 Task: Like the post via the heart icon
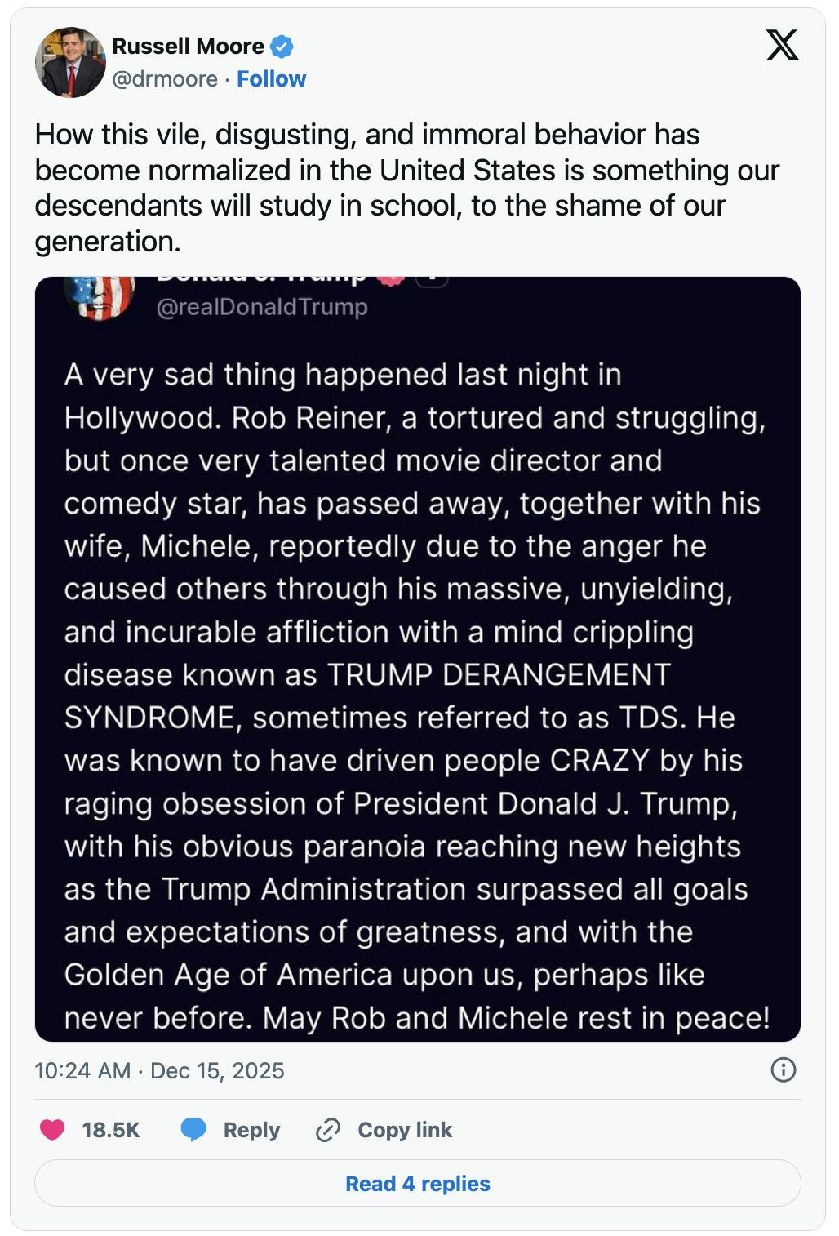pyautogui.click(x=51, y=1131)
